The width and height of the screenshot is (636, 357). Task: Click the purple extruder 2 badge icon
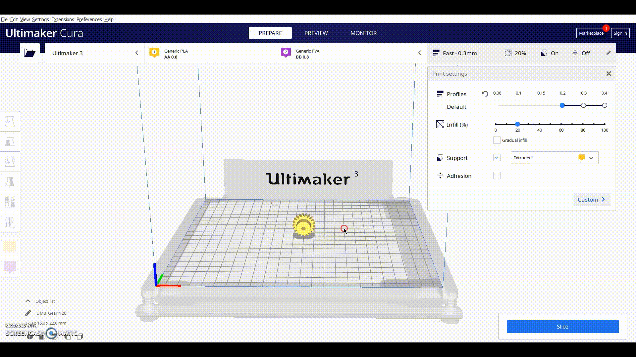click(x=286, y=53)
